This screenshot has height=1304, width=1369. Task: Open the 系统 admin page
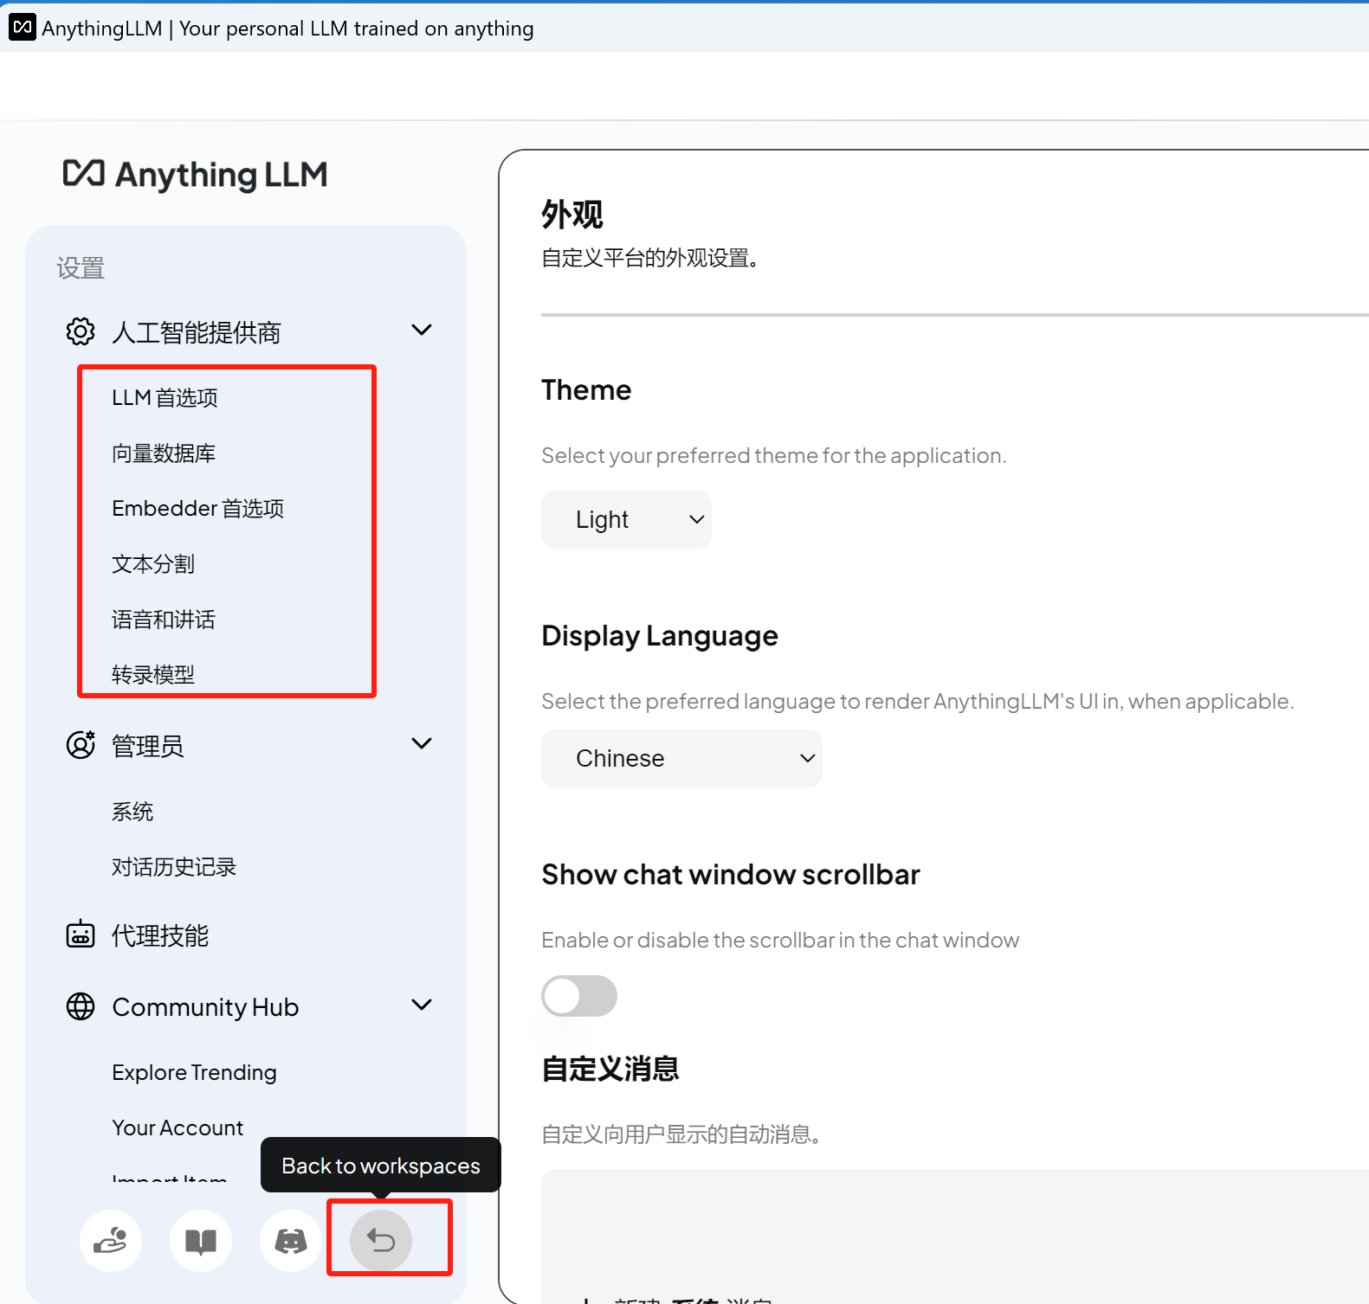(132, 811)
